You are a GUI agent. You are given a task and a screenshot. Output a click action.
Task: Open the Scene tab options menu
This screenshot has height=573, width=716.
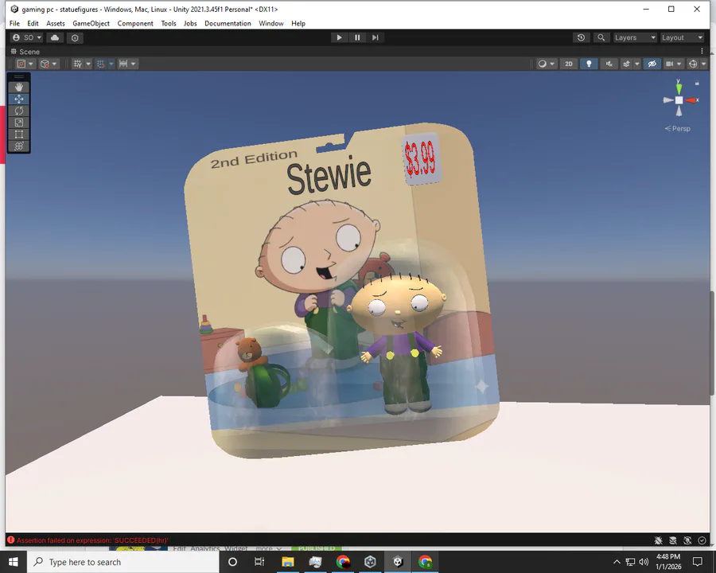[x=702, y=51]
